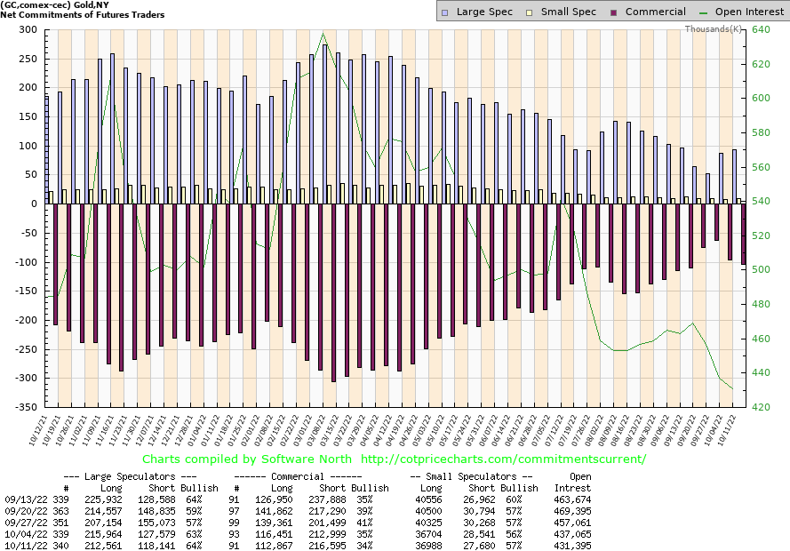The height and width of the screenshot is (551, 790).
Task: Open the cotpricecharts.com commitmentscurrent URL
Action: point(504,459)
